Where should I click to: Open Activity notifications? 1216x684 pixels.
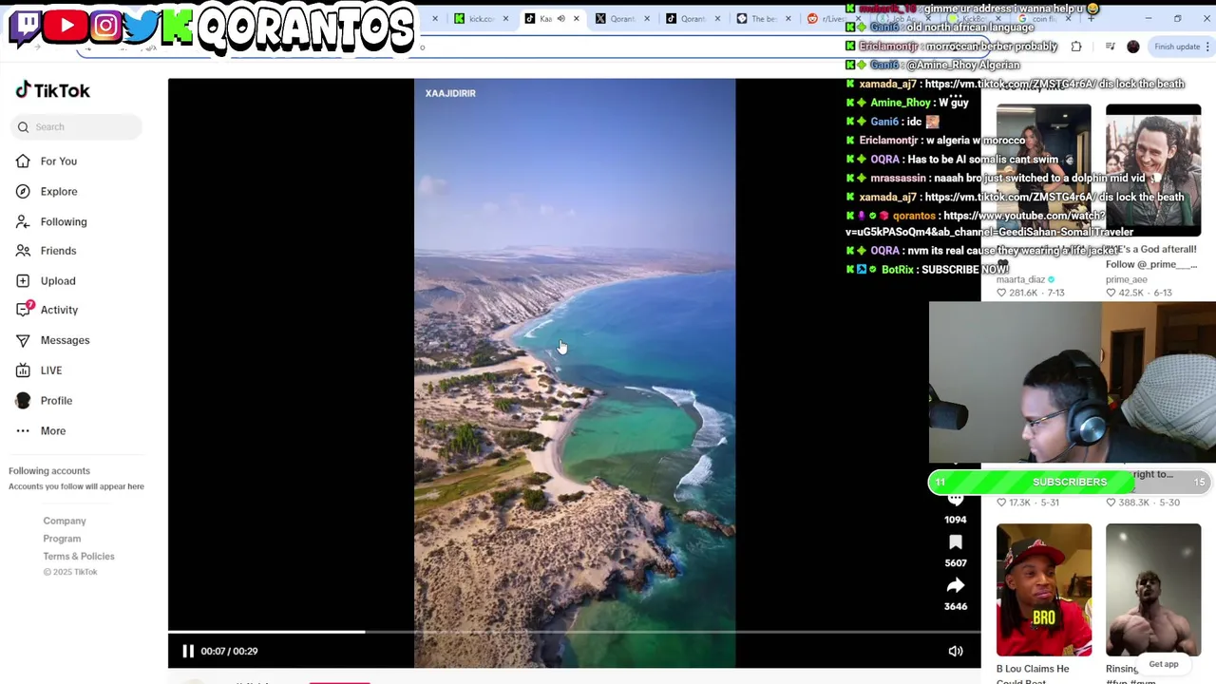59,310
